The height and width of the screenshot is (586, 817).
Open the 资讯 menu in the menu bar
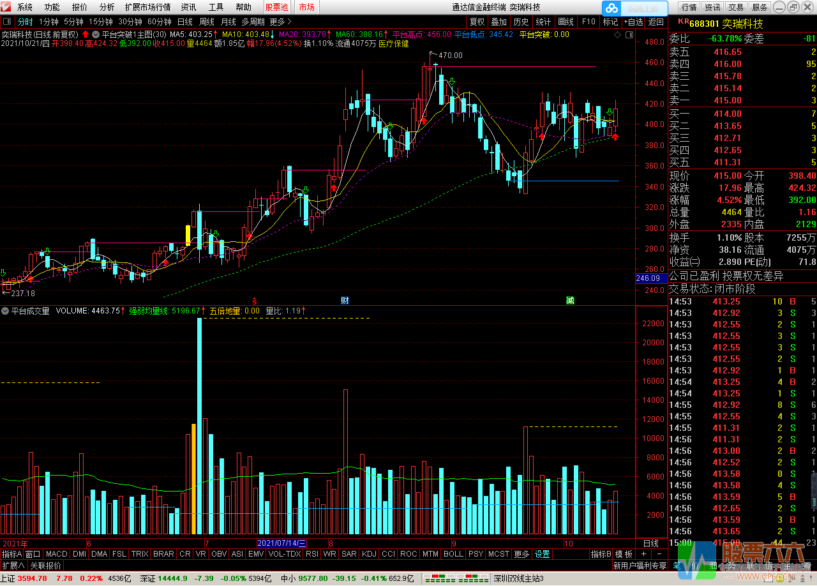pyautogui.click(x=188, y=7)
